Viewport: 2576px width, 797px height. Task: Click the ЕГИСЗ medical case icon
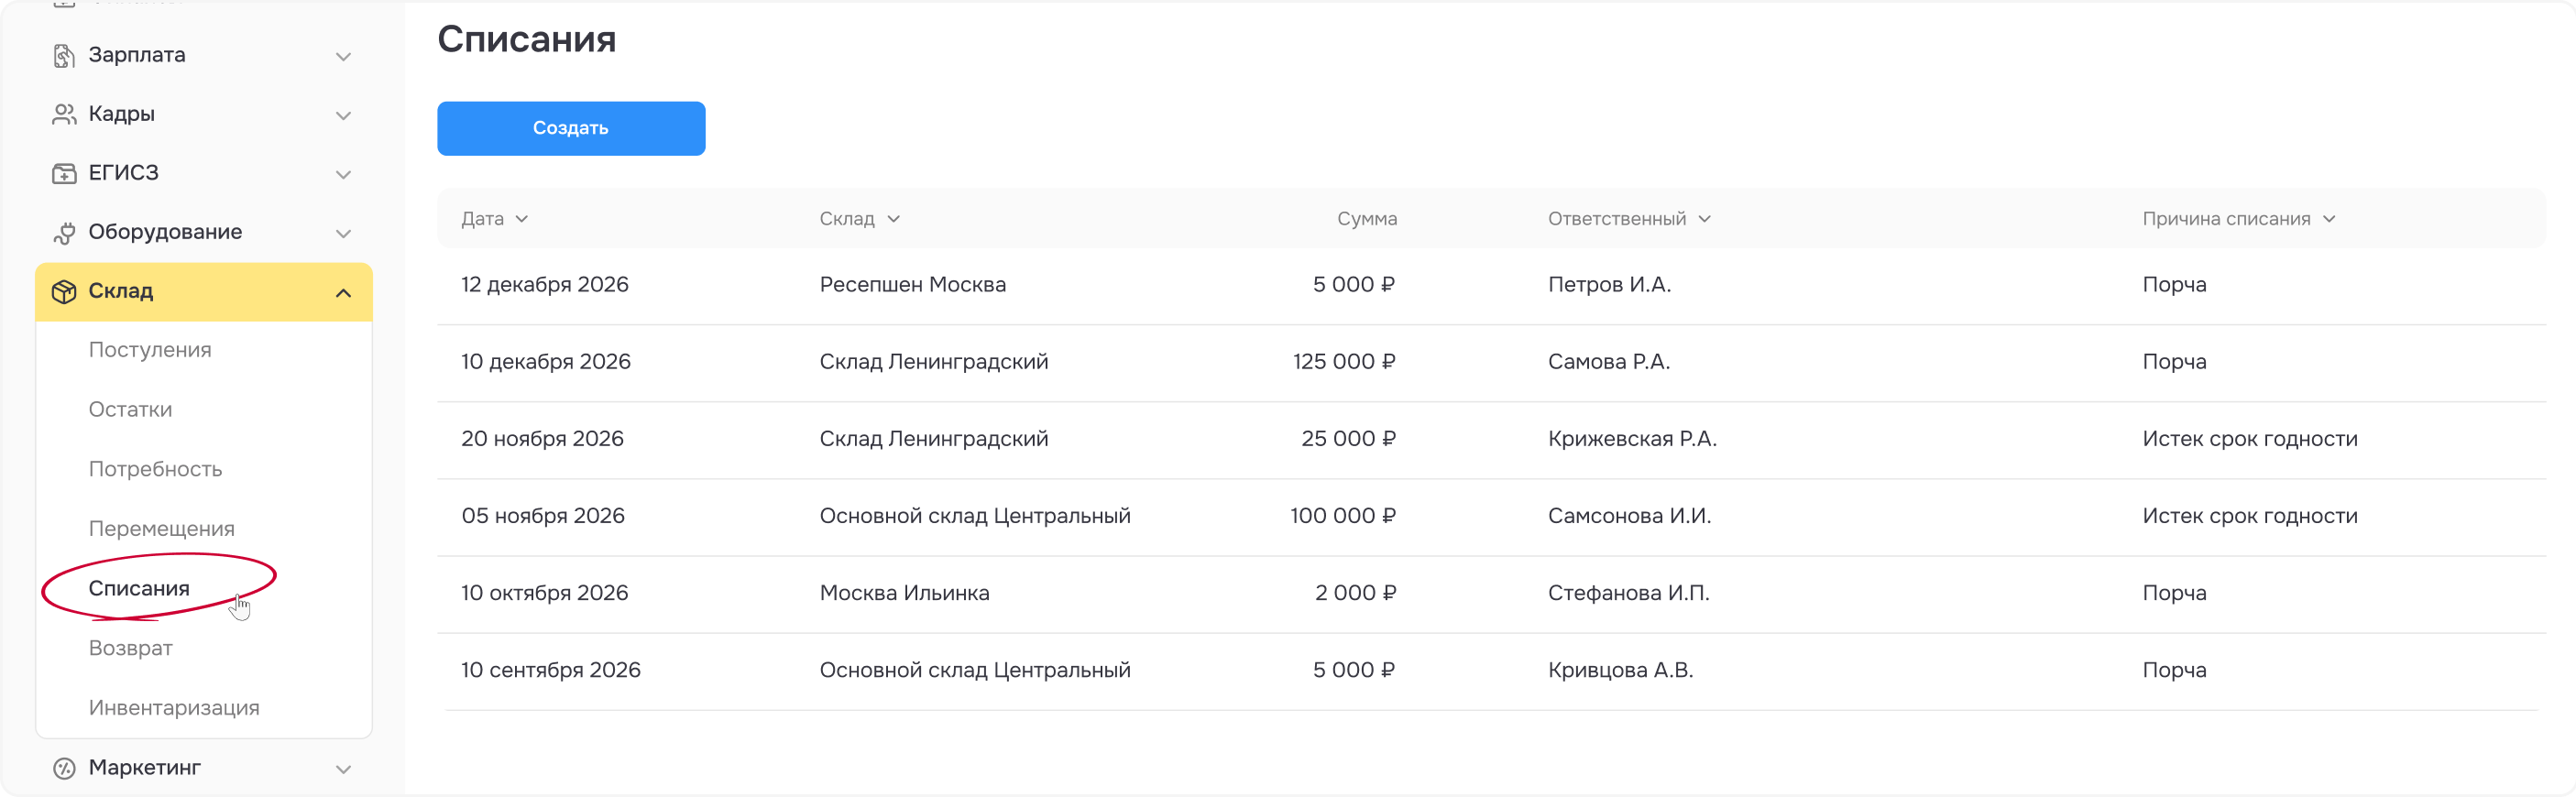tap(64, 174)
